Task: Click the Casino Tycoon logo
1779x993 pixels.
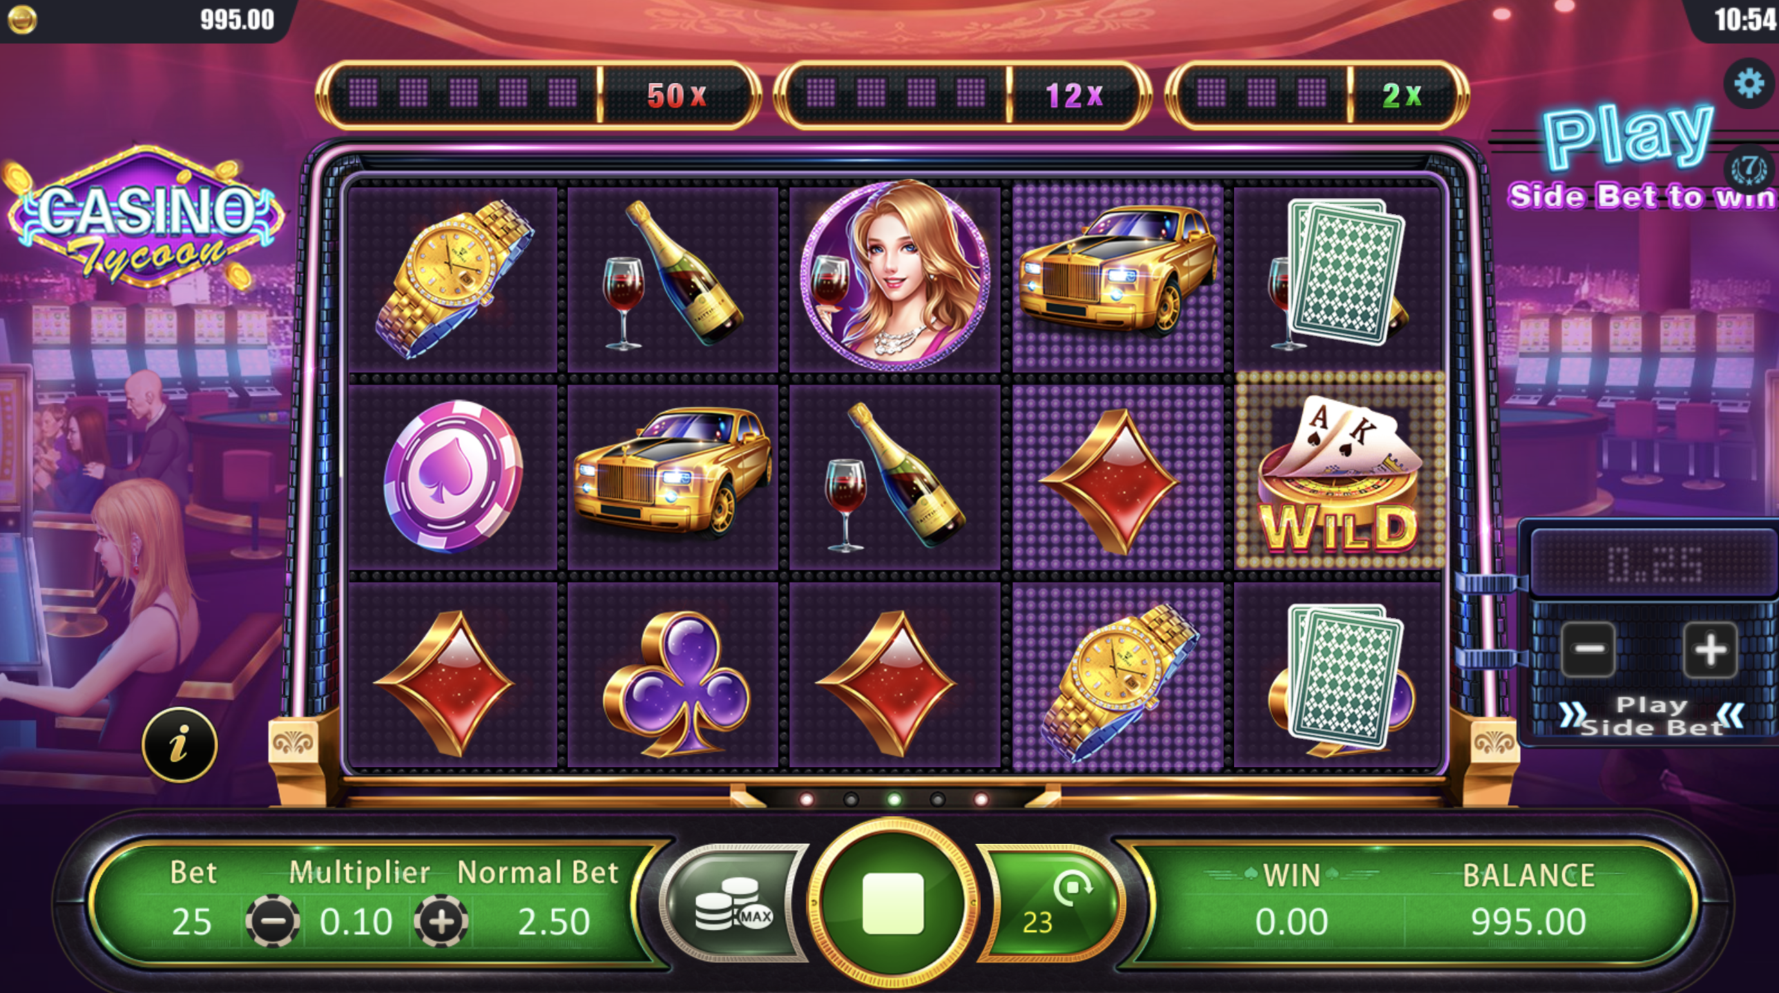Action: click(x=144, y=218)
